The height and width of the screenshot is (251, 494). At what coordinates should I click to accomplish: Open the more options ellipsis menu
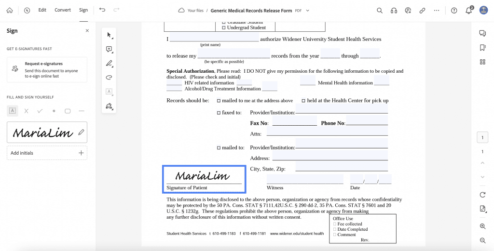(436, 11)
